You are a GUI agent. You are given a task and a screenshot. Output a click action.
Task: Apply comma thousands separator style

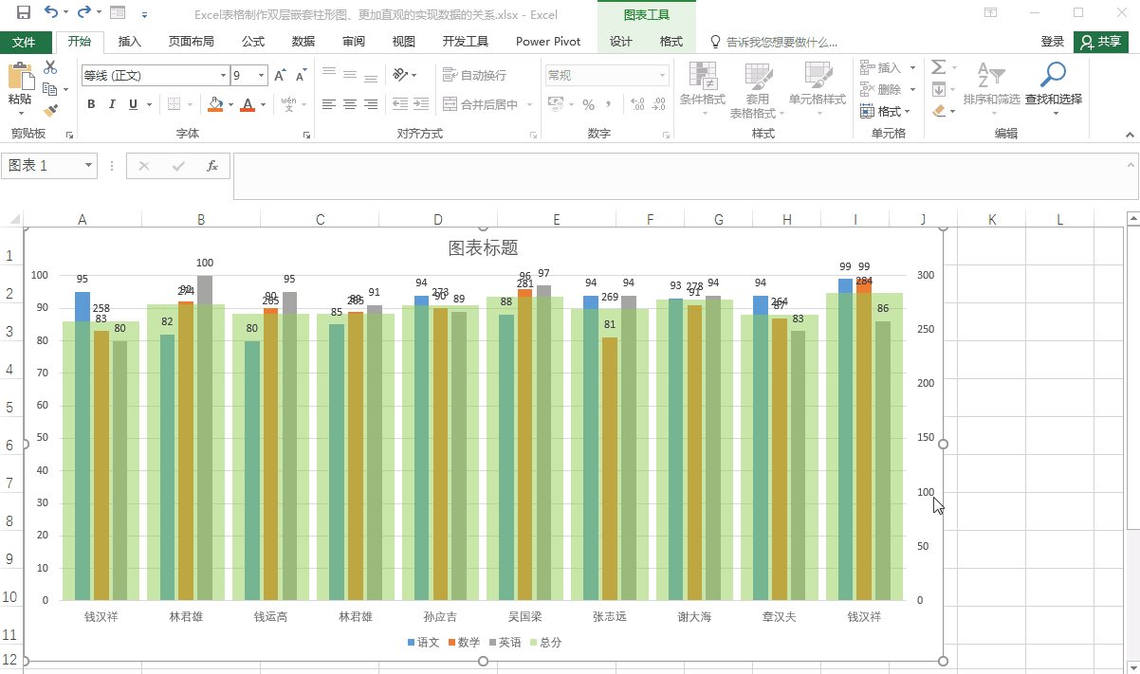coord(609,104)
